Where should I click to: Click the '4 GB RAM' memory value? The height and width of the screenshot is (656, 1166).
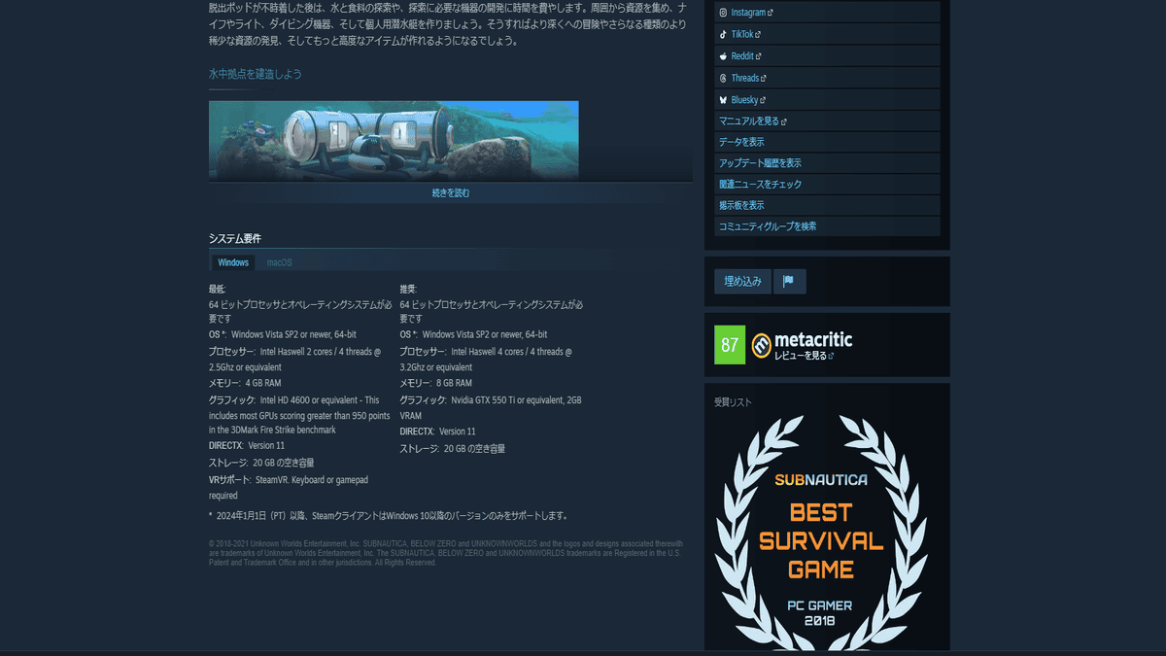[265, 384]
